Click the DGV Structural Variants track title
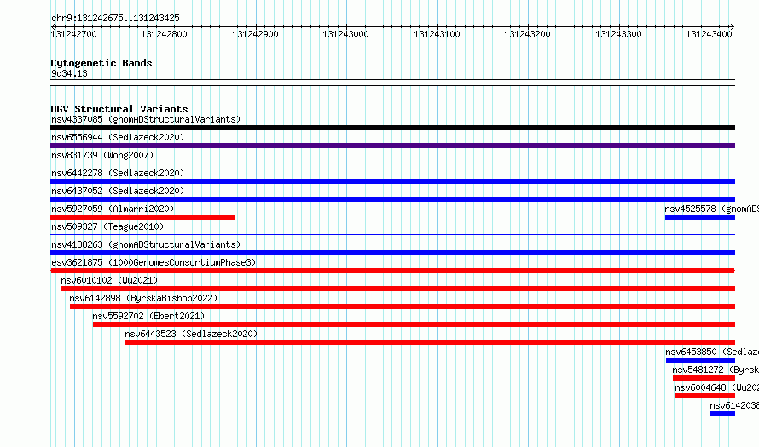Screen dimensions: 759x447 [119, 109]
